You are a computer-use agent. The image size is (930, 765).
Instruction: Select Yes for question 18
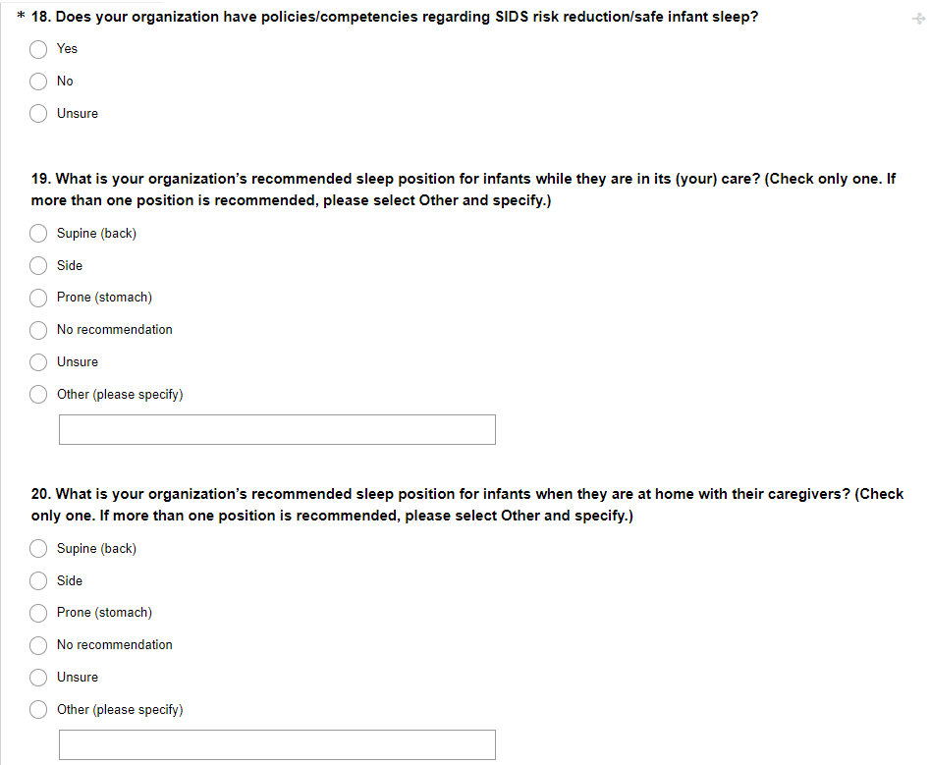(38, 49)
